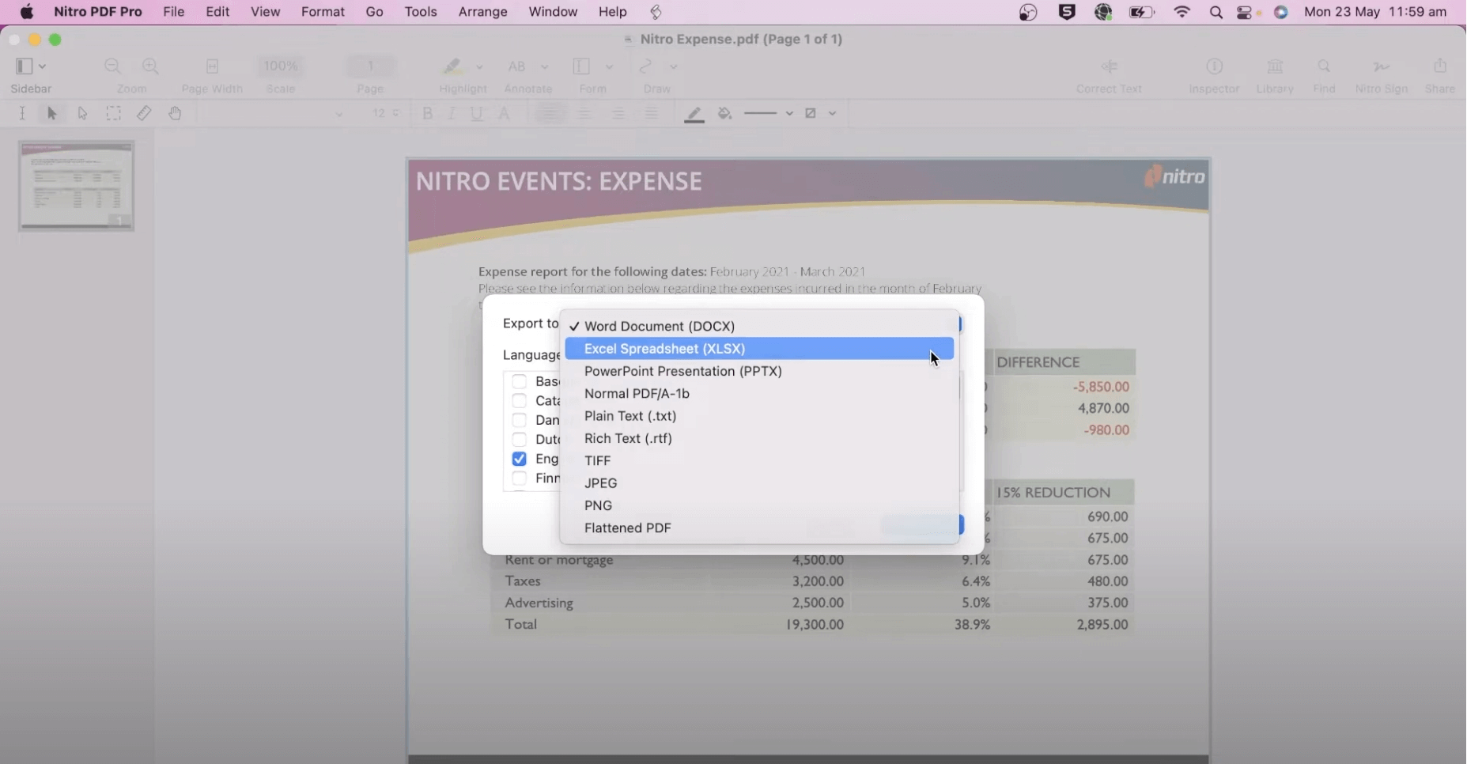This screenshot has width=1467, height=764.
Task: Open the Tools menu
Action: (x=421, y=12)
